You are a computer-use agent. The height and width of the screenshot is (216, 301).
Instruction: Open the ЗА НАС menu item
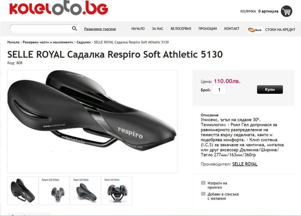[157, 28]
